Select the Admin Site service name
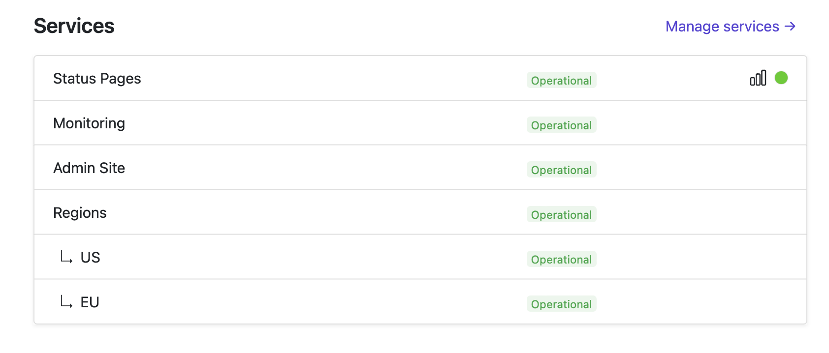This screenshot has height=353, width=829. 89,168
